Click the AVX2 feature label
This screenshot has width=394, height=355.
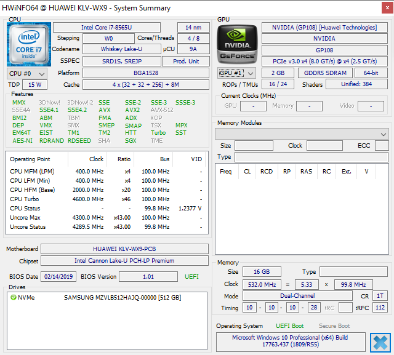pos(132,110)
